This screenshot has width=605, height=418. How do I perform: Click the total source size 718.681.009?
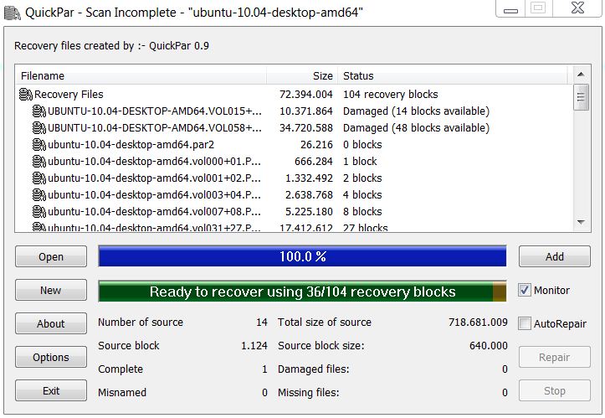(478, 322)
